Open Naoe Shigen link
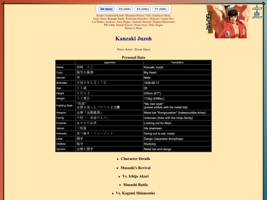 [123, 22]
